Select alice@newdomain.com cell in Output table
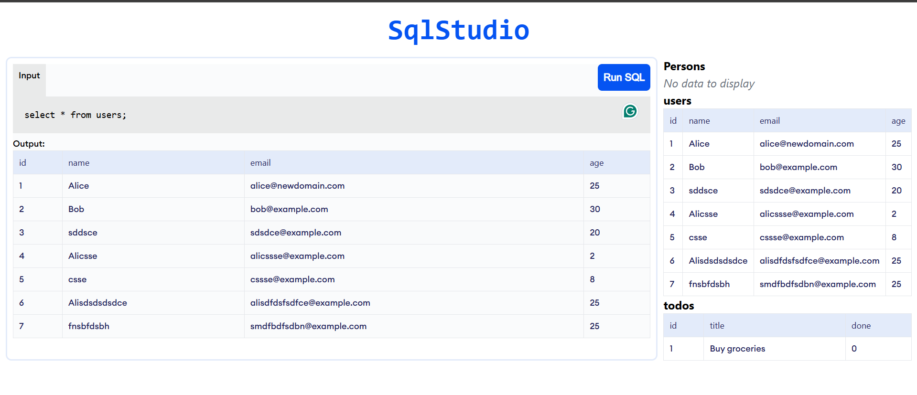Viewport: 917px width, 395px height. 414,186
